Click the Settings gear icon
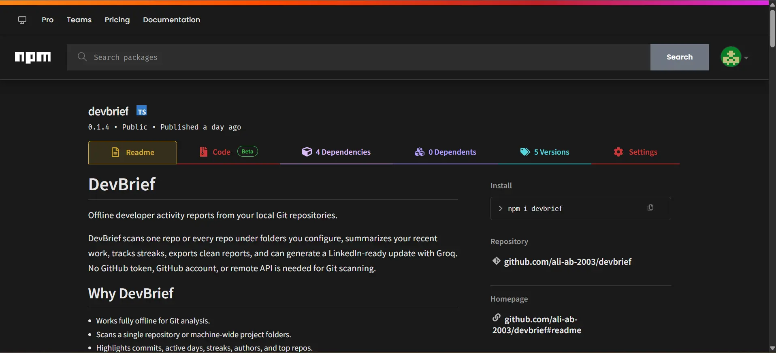Viewport: 776px width, 353px height. 618,152
